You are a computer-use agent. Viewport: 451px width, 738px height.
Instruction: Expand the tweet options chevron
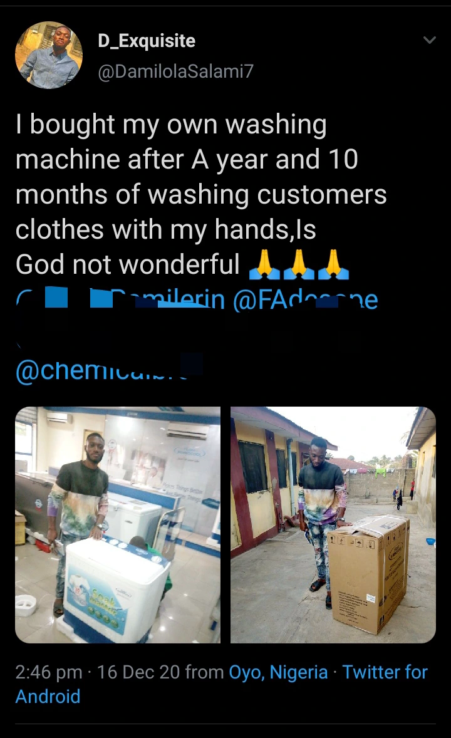tap(429, 40)
